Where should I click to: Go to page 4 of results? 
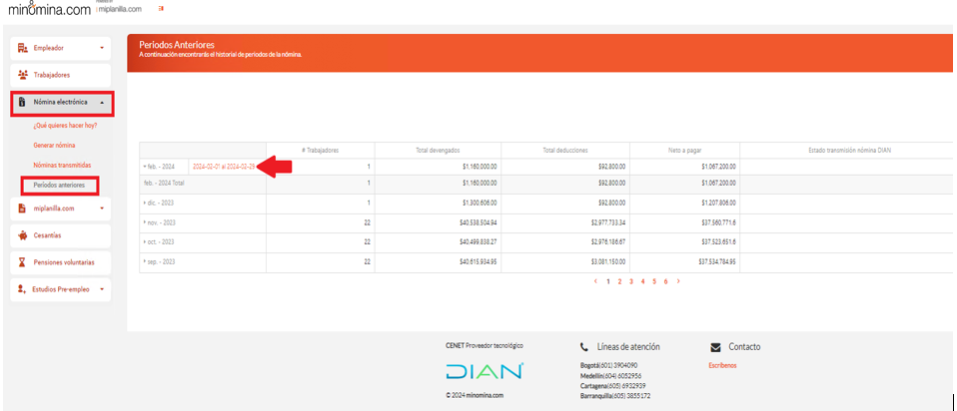(x=642, y=281)
